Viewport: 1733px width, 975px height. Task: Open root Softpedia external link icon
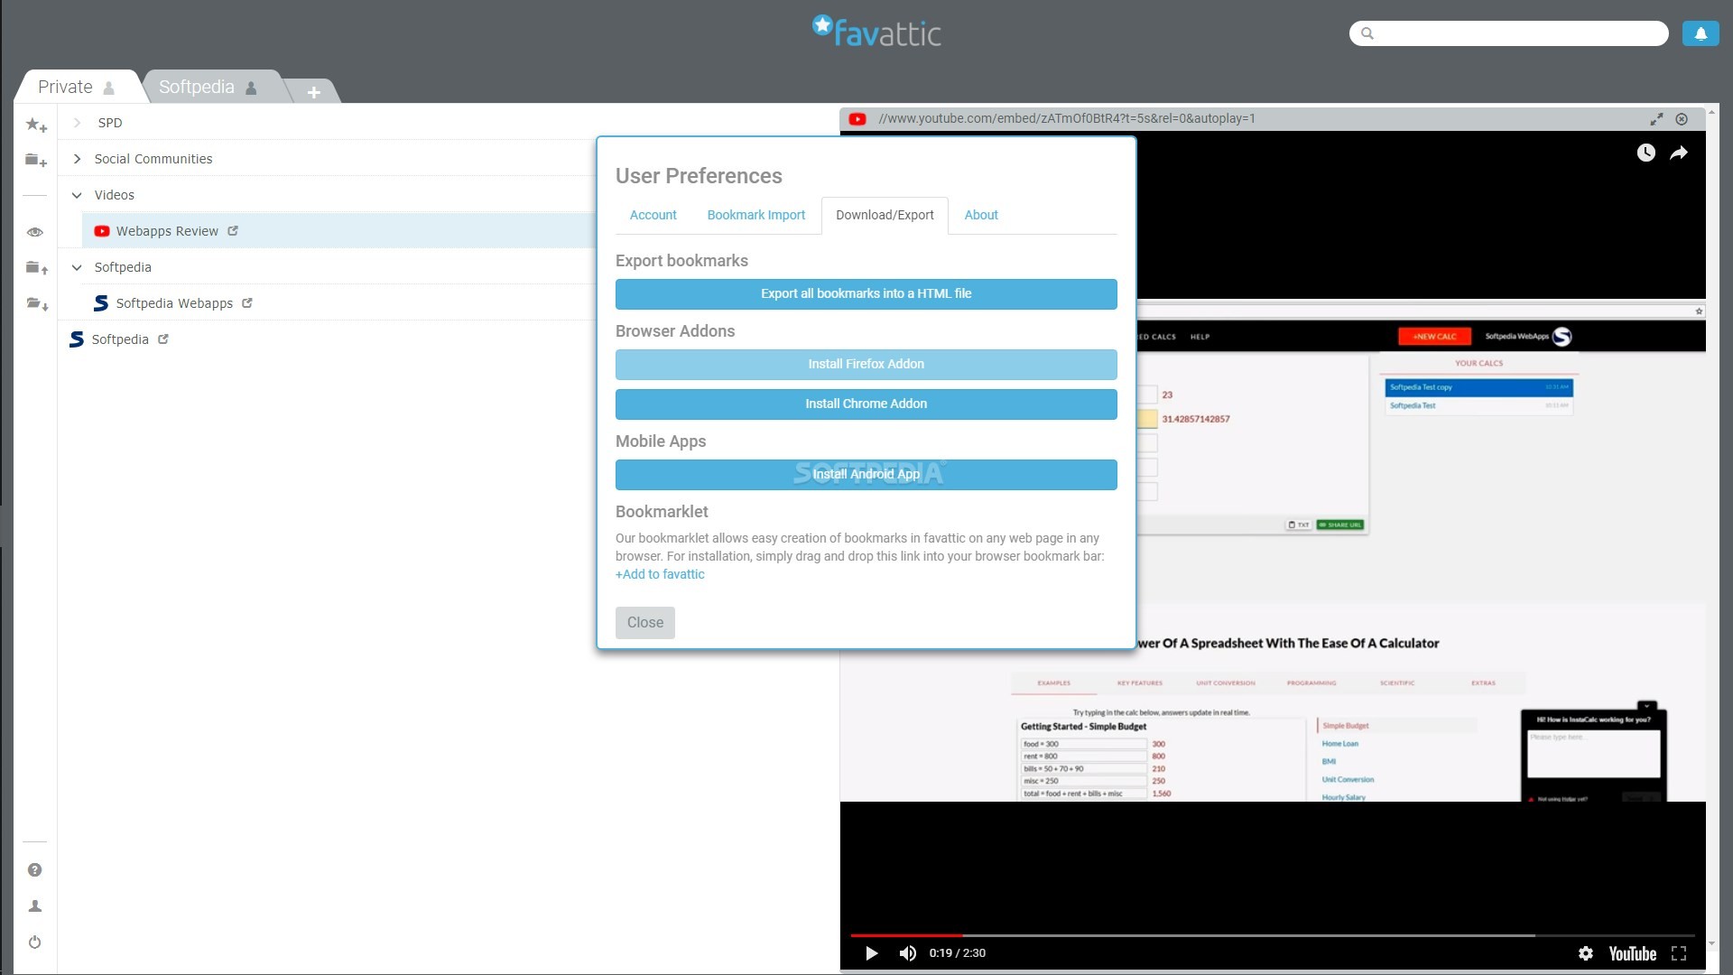click(x=163, y=339)
